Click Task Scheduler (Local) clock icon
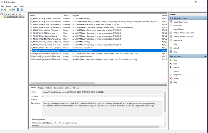The height and width of the screenshot is (133, 208). point(1,14)
